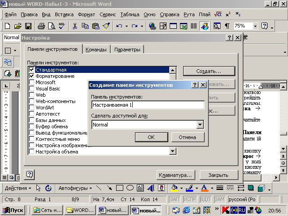Insert a hyperlink with the globe icon
This screenshot has height=216, width=288.
pos(153,26)
